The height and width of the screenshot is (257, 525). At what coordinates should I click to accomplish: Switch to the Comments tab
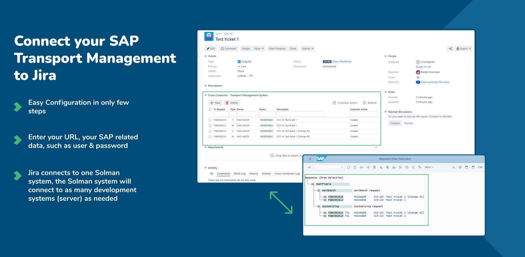pyautogui.click(x=223, y=174)
